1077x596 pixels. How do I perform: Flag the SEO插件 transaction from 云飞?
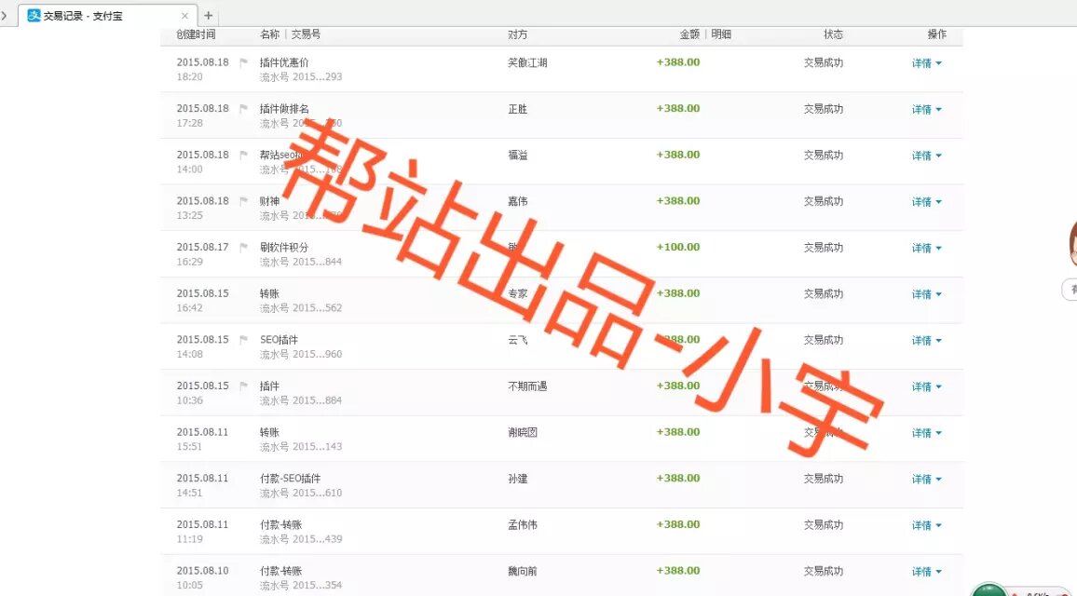click(244, 340)
